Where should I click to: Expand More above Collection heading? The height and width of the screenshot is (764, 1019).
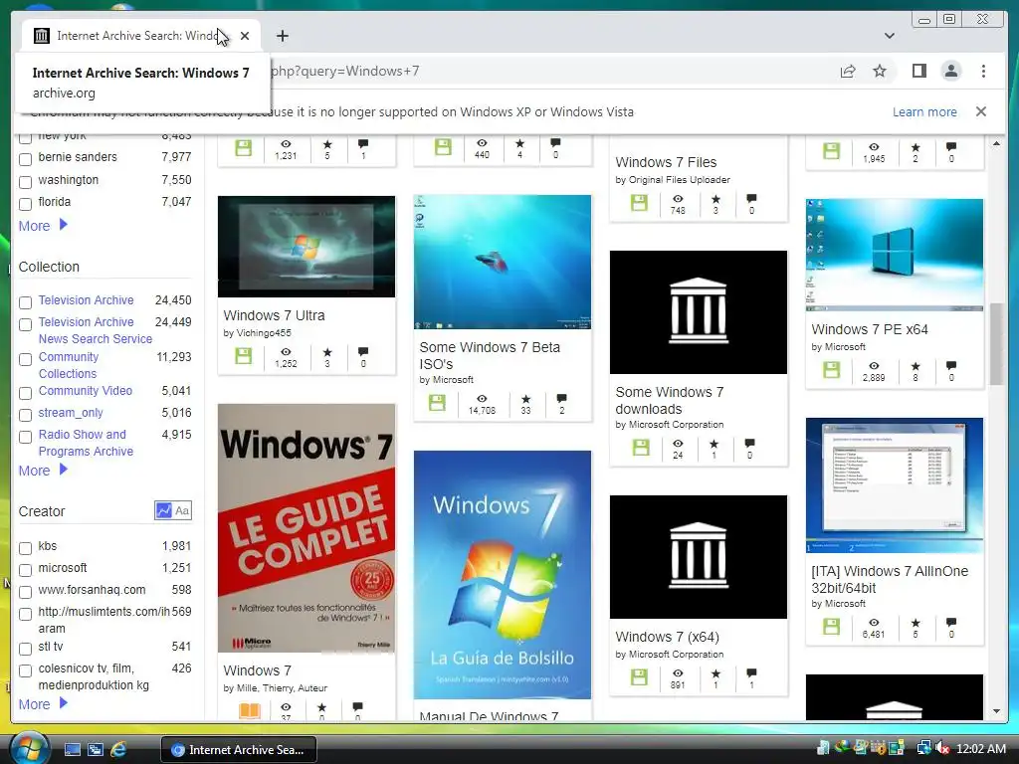pos(43,226)
